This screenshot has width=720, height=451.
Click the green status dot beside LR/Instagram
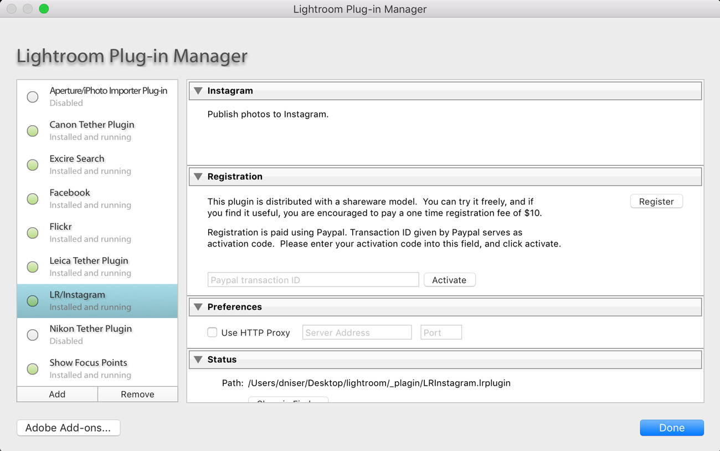click(x=33, y=301)
